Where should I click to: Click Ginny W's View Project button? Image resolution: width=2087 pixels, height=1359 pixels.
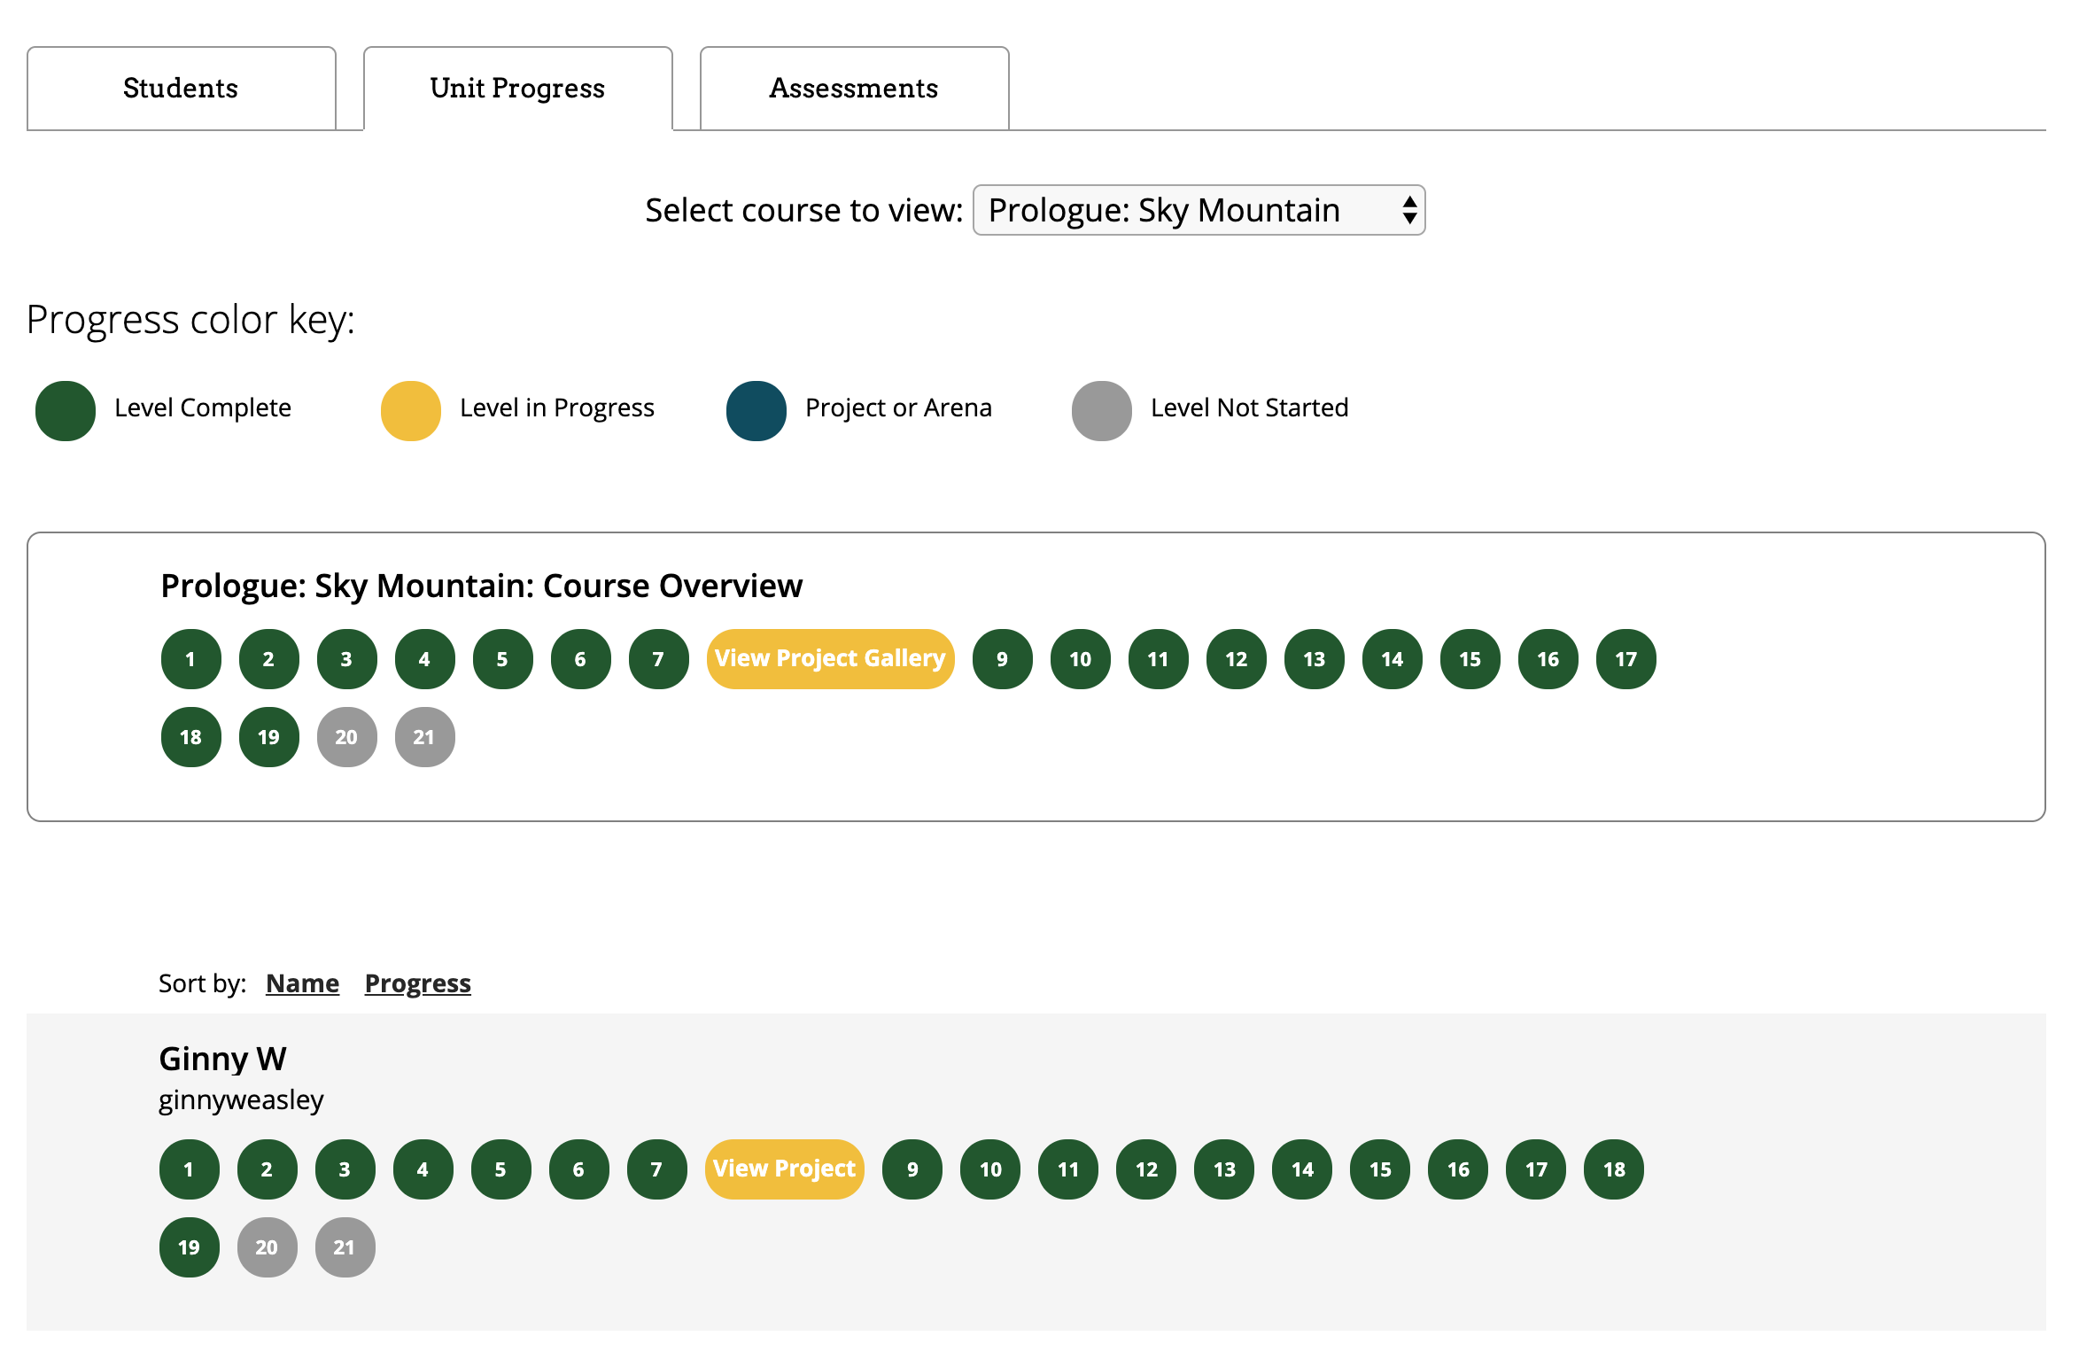784,1169
